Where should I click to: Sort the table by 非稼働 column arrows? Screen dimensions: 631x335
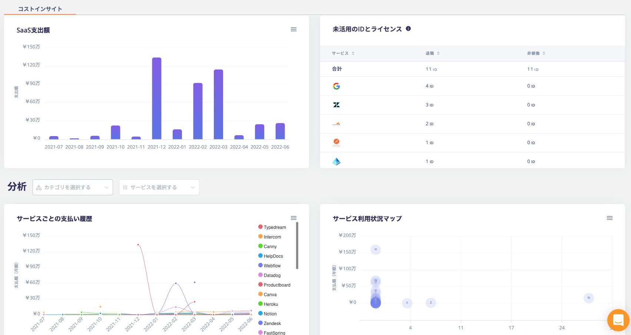[544, 53]
